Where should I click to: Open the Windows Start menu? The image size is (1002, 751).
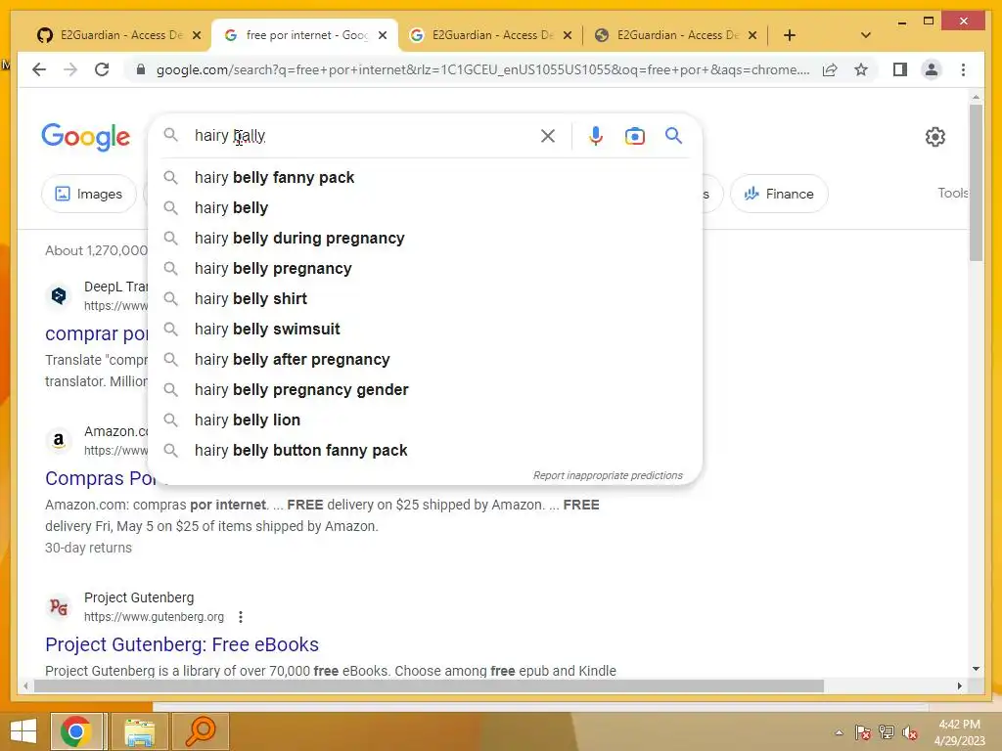[x=23, y=730]
